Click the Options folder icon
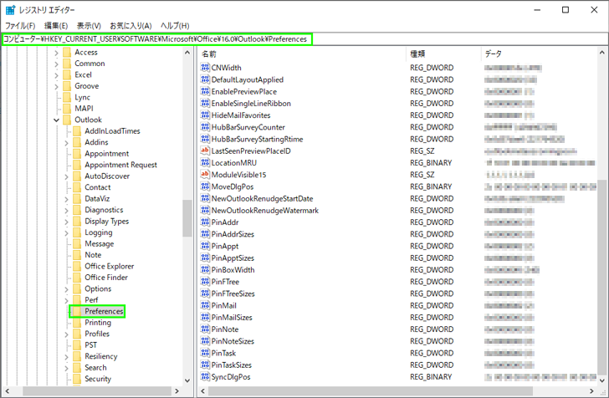This screenshot has width=609, height=398. [77, 288]
